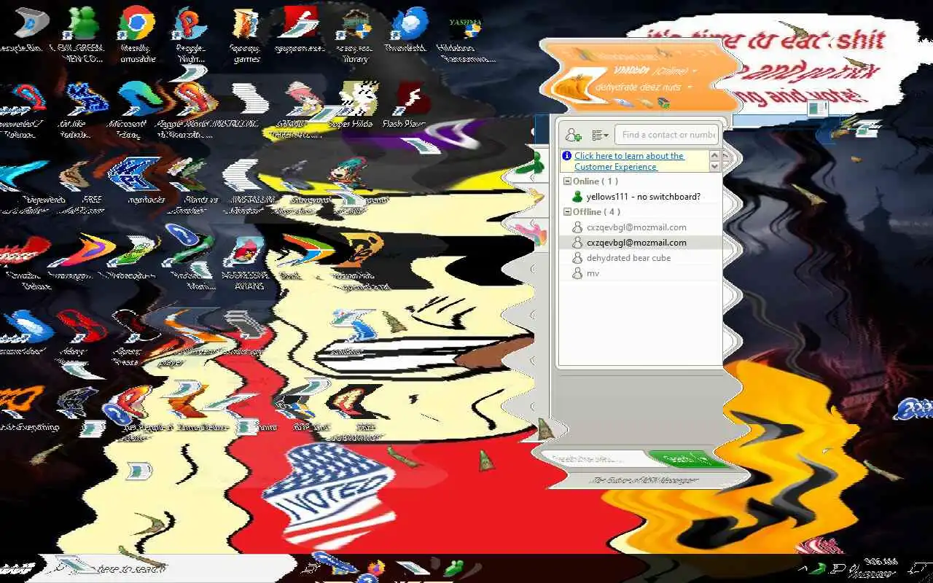Open the (Online) status dropdown by the username
Screen dimensions: 933x583
pos(676,71)
